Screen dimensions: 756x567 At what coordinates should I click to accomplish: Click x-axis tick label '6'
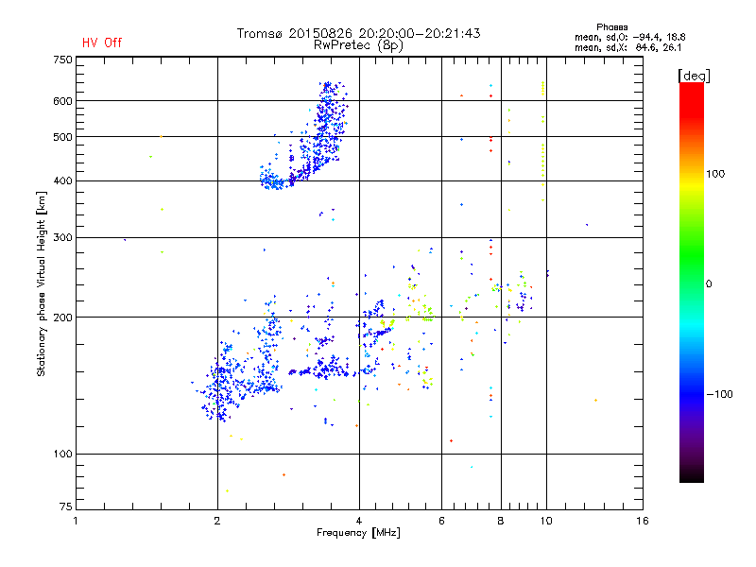(441, 521)
